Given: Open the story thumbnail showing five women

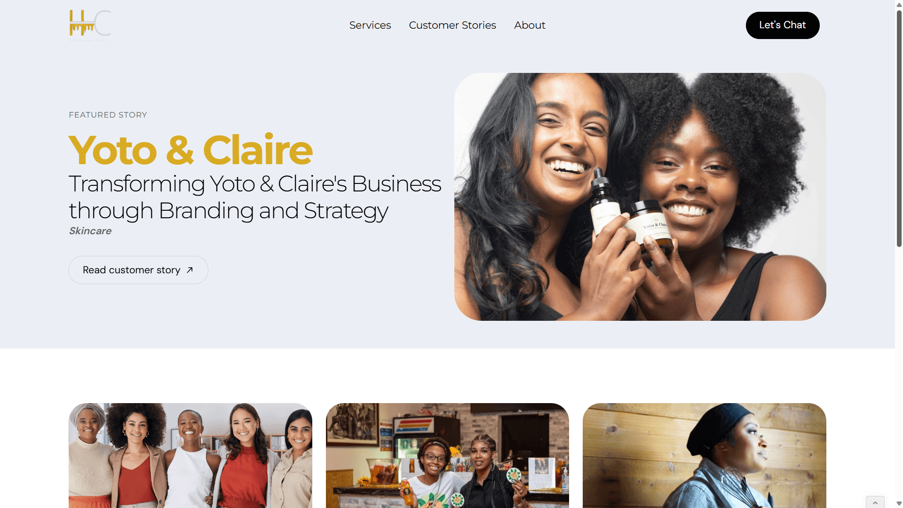Looking at the screenshot, I should point(190,455).
